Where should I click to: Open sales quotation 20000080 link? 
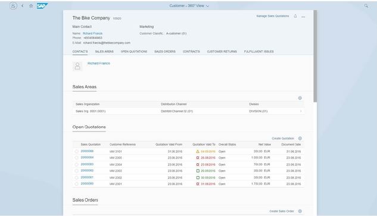point(87,183)
